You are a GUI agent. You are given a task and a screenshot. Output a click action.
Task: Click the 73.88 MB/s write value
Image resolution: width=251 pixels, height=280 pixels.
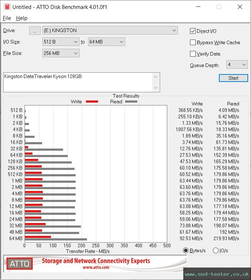(x=191, y=225)
